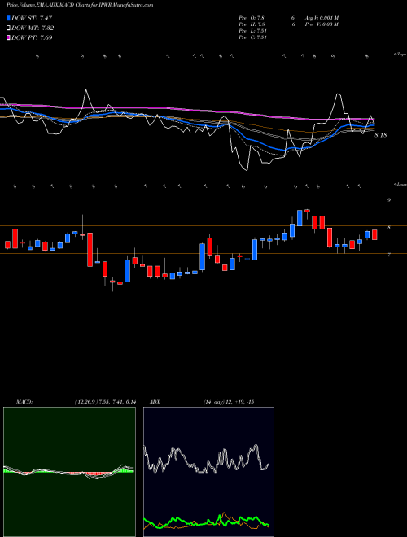Viewport: 407px width, 537px height.
Task: Open the dark blue ADX indicator chart panel
Action: (208, 472)
